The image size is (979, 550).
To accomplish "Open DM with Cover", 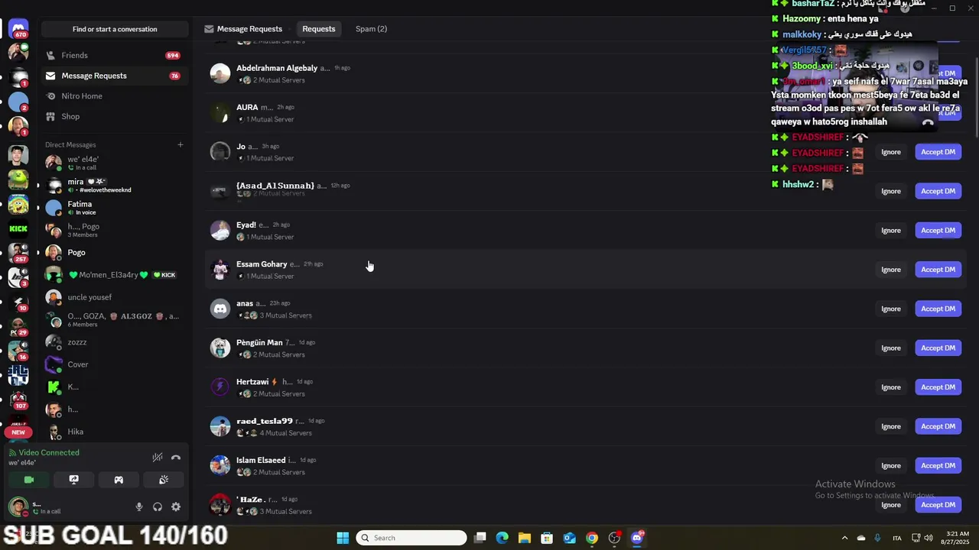I will point(113,364).
